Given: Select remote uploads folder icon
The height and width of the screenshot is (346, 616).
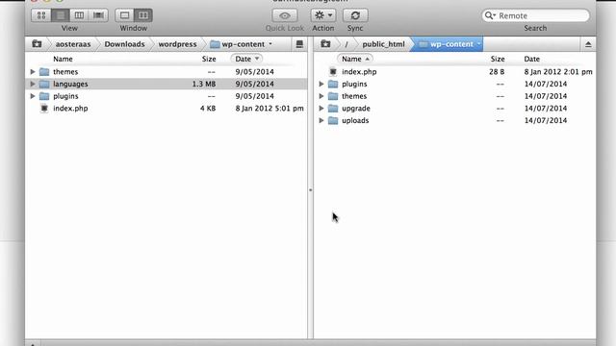Looking at the screenshot, I should [333, 120].
